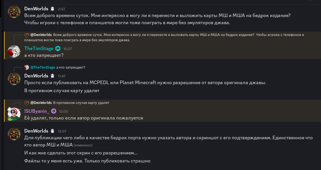The image size is (321, 170).
Task: Click DenWorlds username at 12:07
Action: (x=36, y=131)
